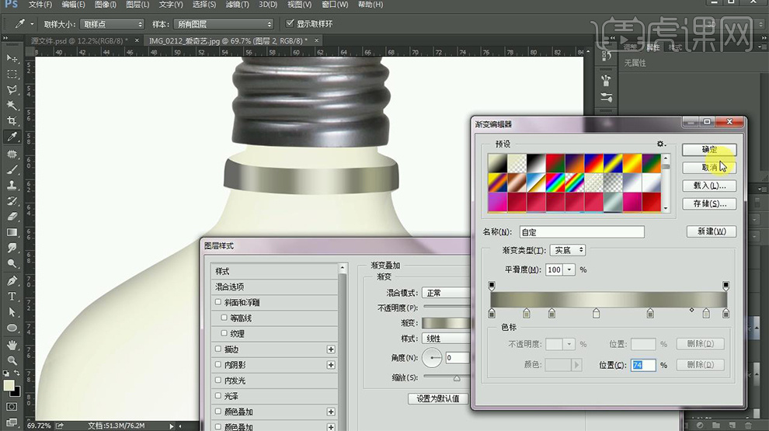
Task: Open gradient presets gear menu
Action: (661, 144)
